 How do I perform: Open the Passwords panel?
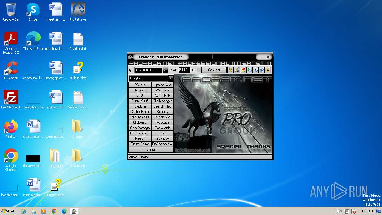[x=162, y=128]
